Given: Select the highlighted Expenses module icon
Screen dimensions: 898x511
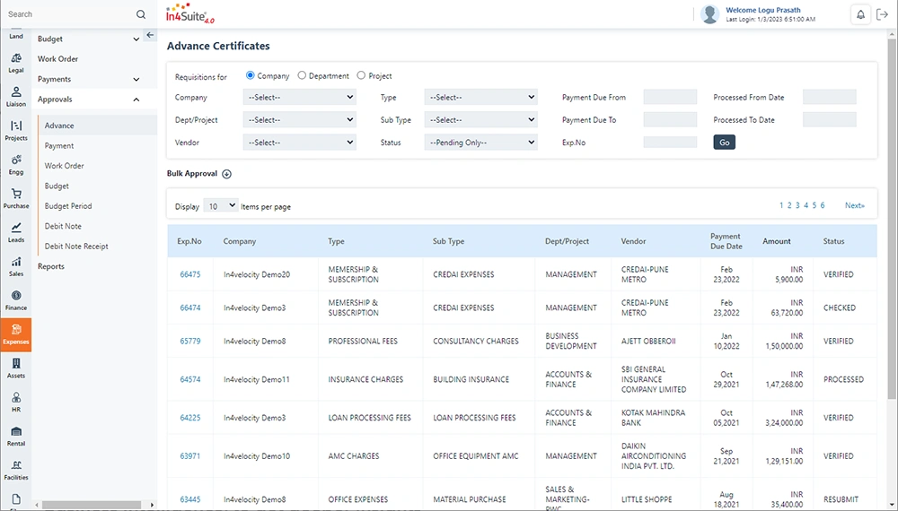Looking at the screenshot, I should (x=16, y=334).
